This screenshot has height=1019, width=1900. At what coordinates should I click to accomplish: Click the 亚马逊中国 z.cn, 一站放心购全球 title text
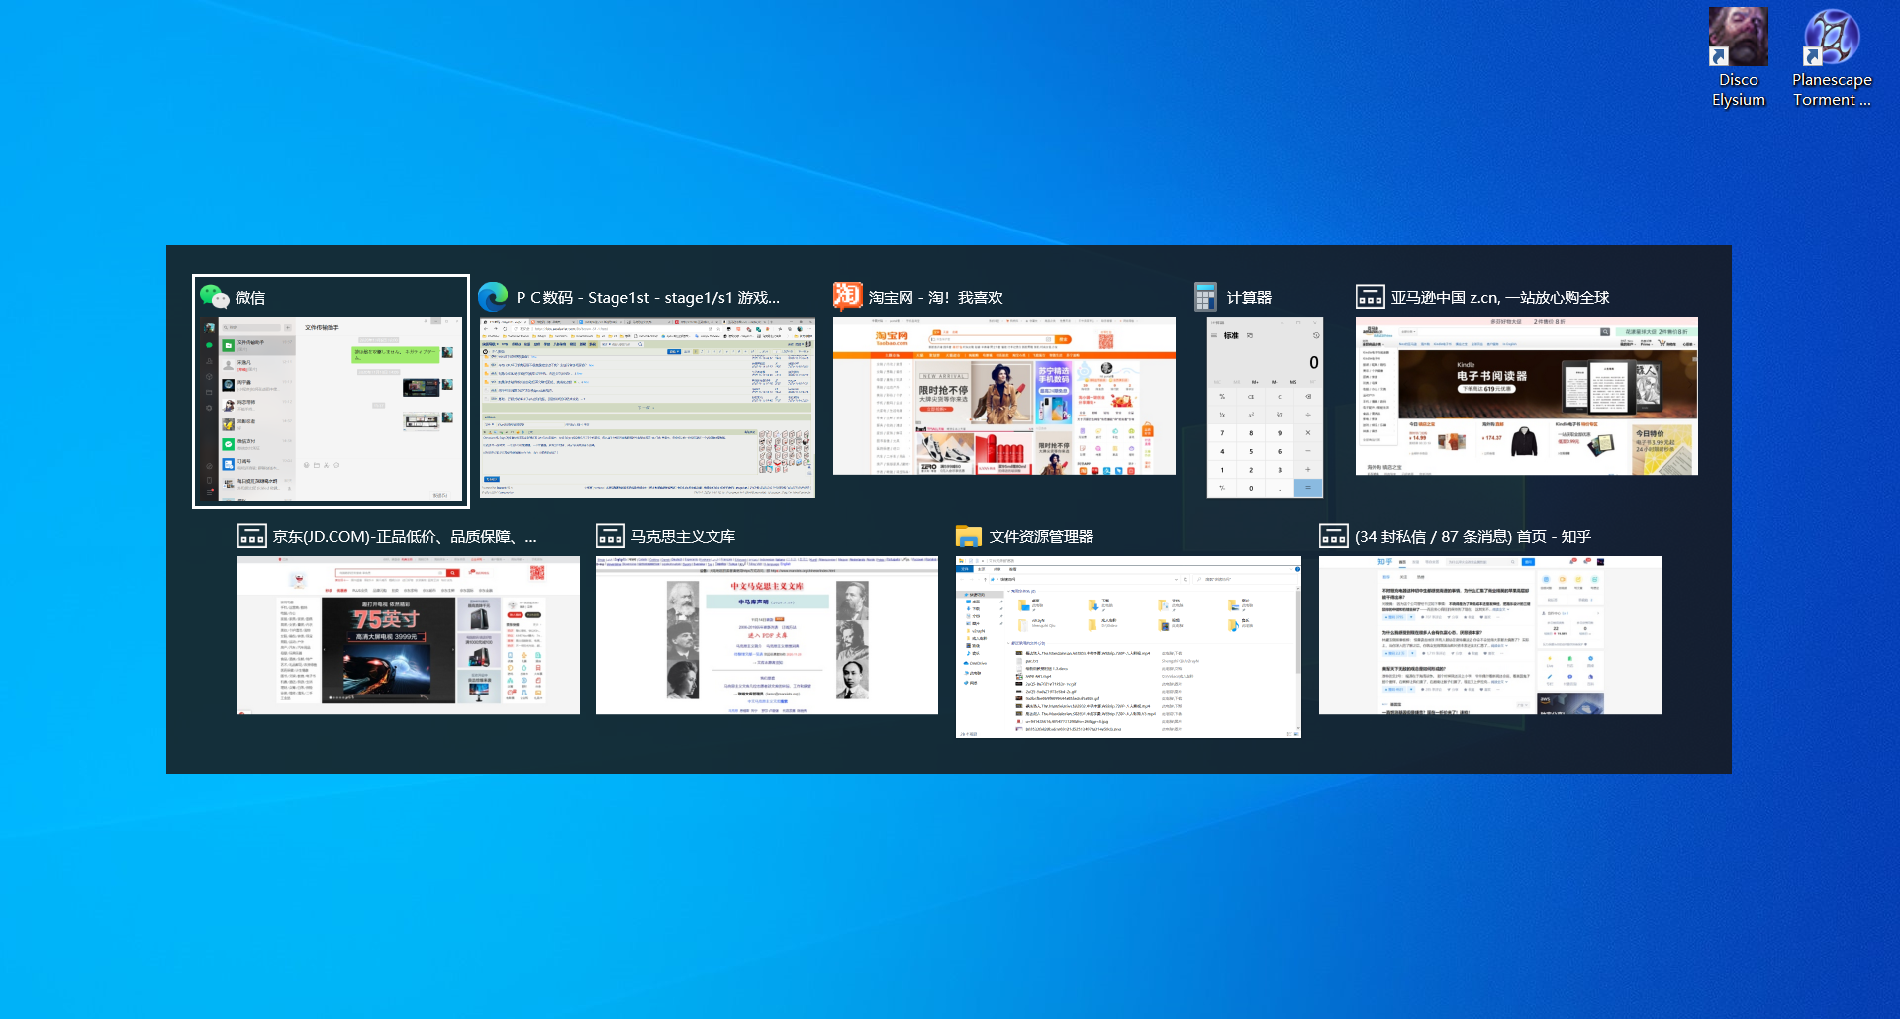pos(1500,298)
